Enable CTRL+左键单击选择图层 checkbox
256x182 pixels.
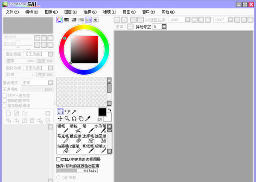[x=59, y=159]
